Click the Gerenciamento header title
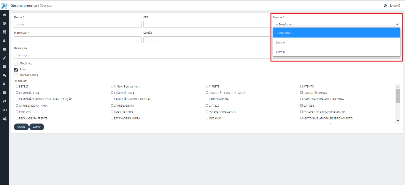Screen dimensions: 405x185 pyautogui.click(x=23, y=6)
